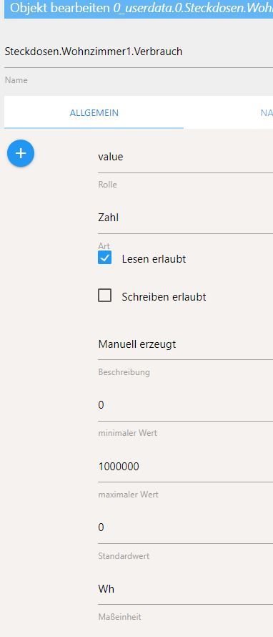Select the maximaler Wert field 1000000
273x637 pixels.
click(185, 467)
